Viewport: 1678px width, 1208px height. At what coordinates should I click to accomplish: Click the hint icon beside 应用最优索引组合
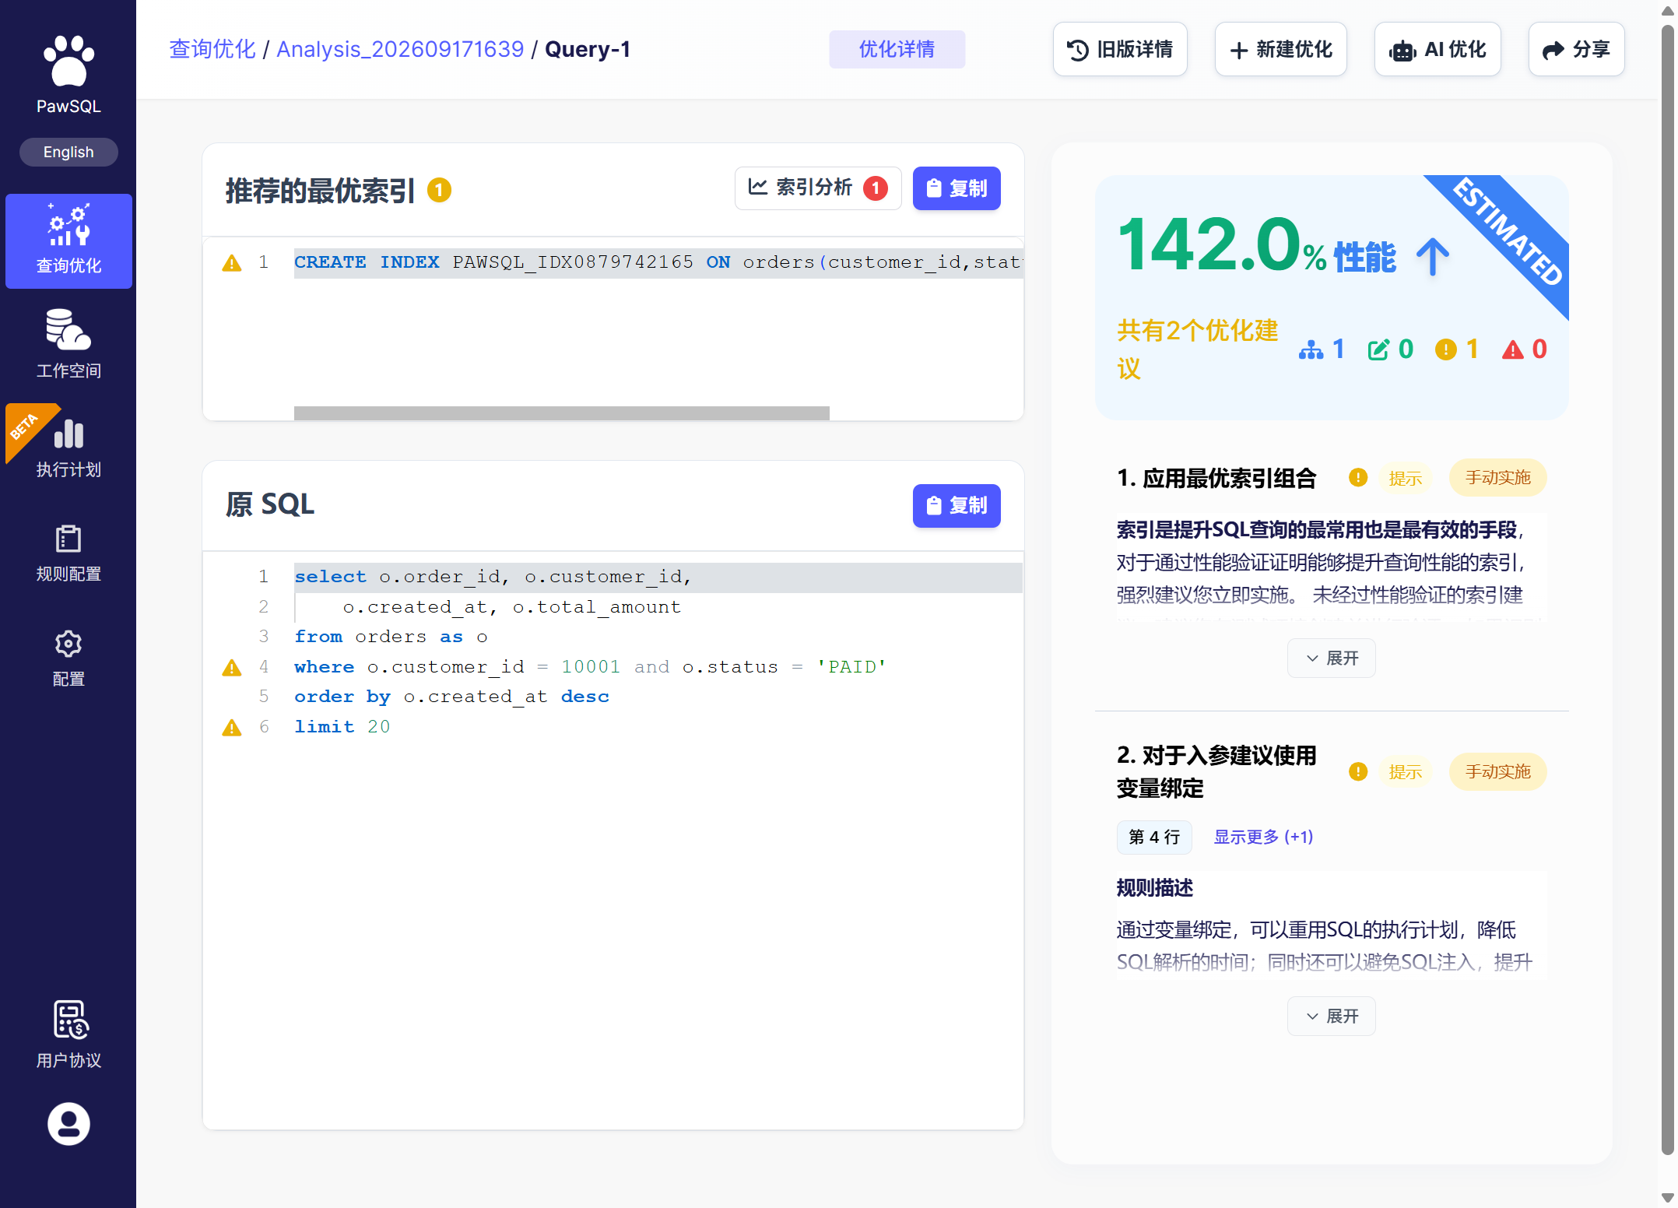(x=1358, y=477)
